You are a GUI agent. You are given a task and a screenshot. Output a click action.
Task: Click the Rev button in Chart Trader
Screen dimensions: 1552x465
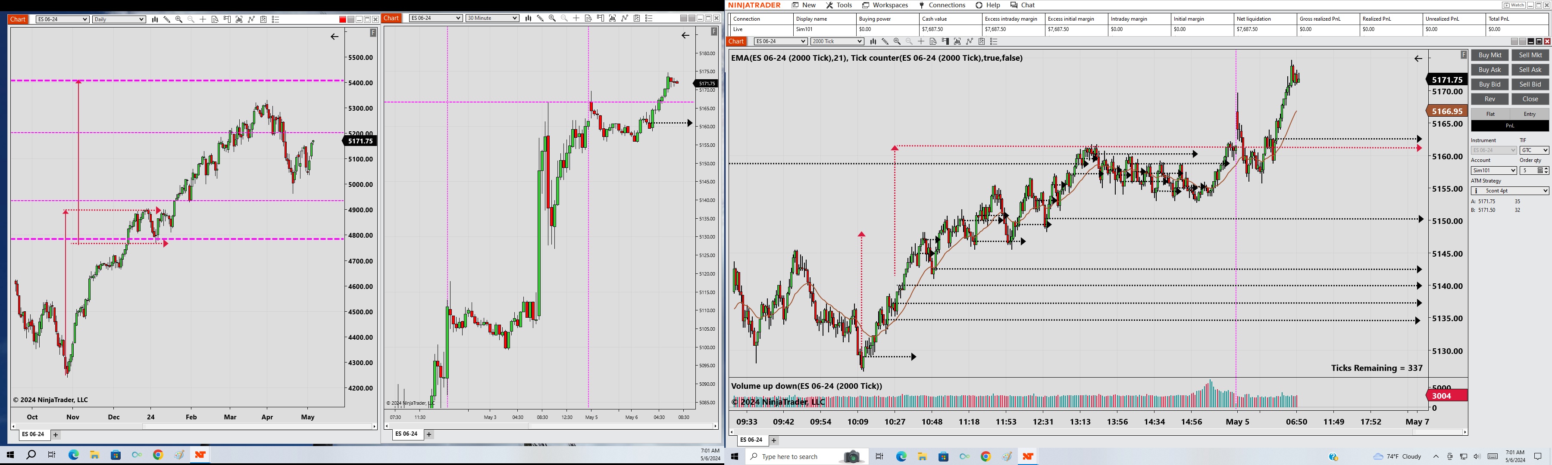click(1490, 99)
